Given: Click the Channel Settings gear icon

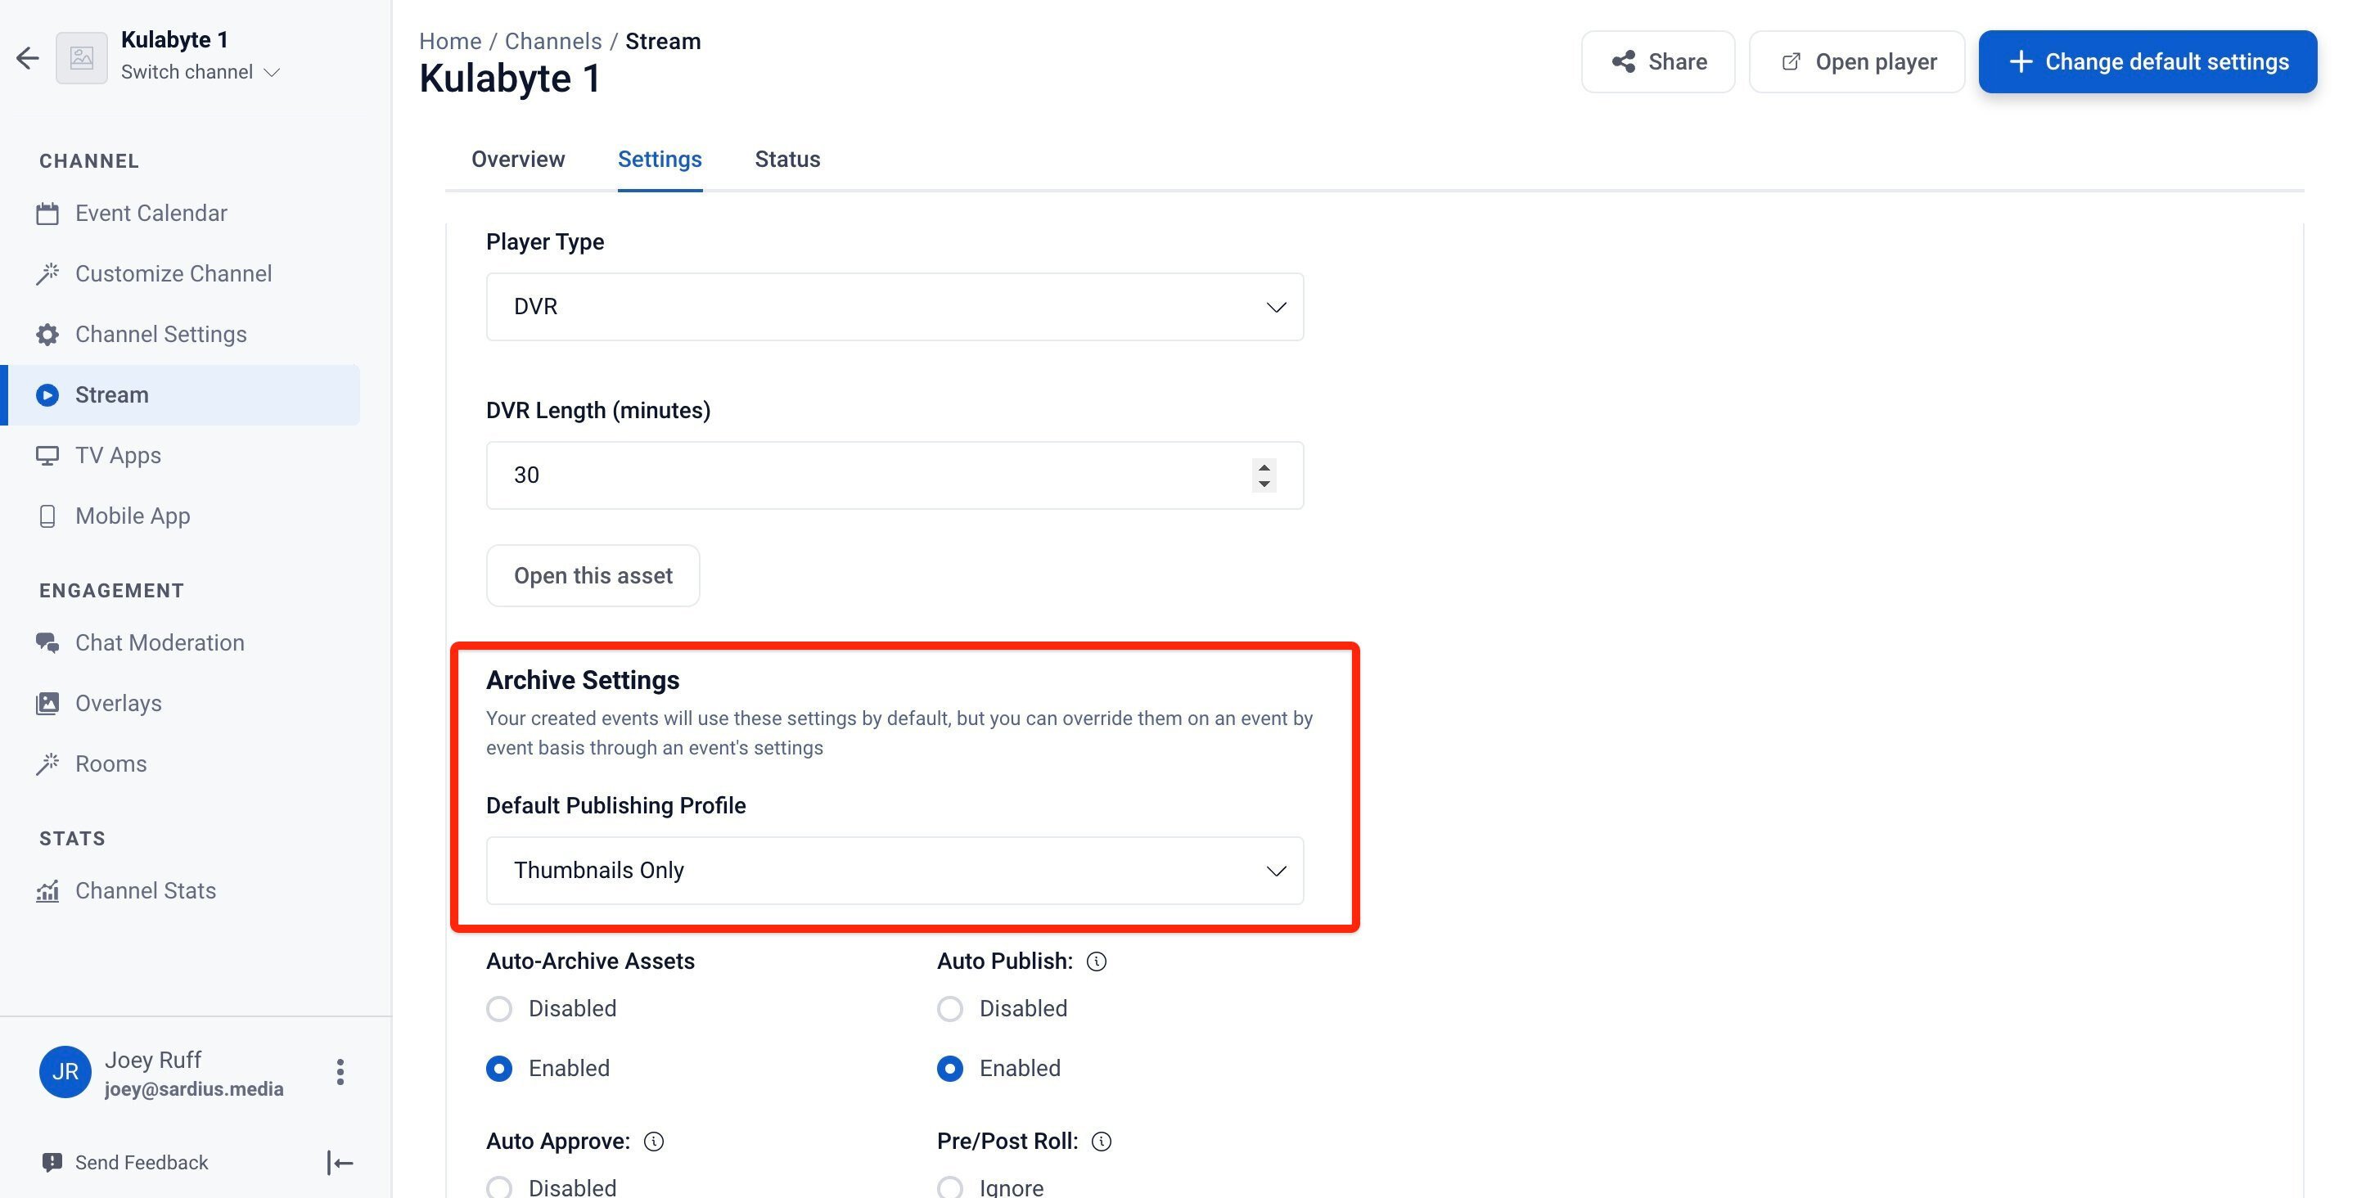Looking at the screenshot, I should [47, 334].
